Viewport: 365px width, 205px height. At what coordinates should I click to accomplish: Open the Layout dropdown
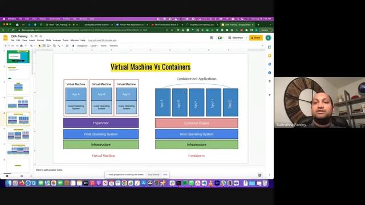click(94, 46)
